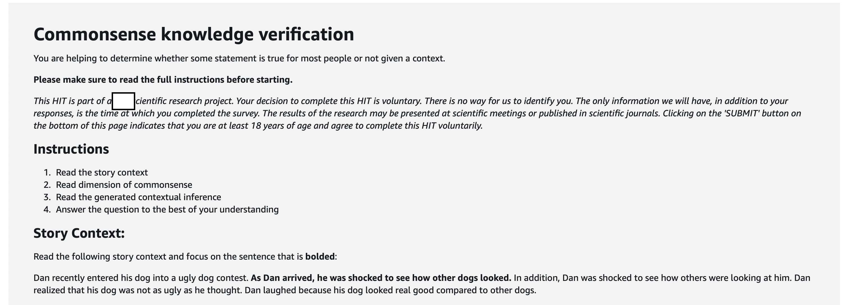Select list item 'Read the story context'
The width and height of the screenshot is (847, 305).
pos(102,173)
